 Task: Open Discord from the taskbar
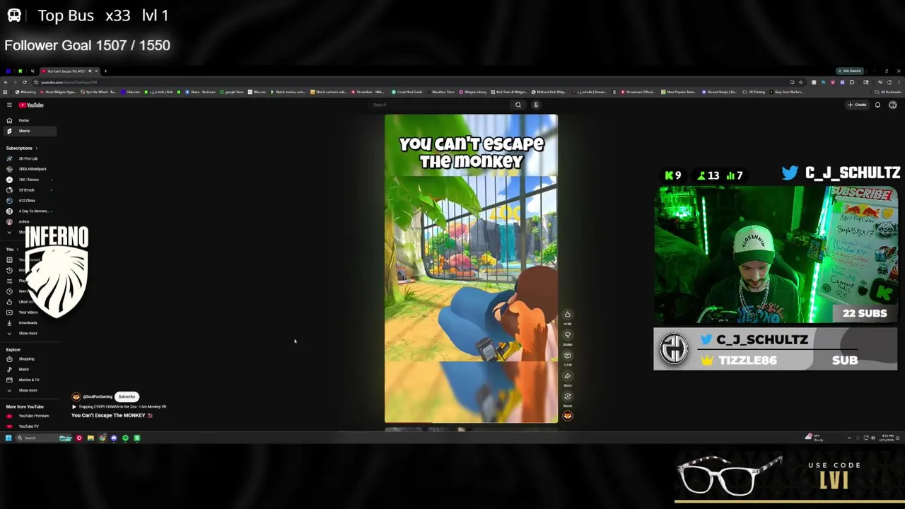(114, 438)
